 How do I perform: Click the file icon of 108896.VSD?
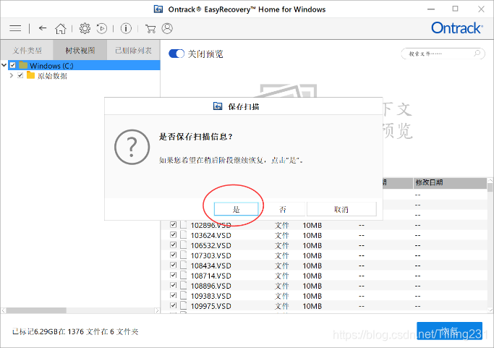tap(184, 285)
